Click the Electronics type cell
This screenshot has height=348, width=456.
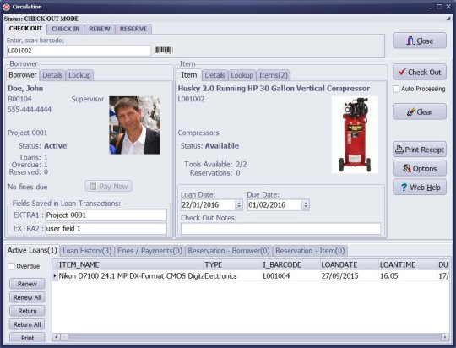pyautogui.click(x=232, y=275)
